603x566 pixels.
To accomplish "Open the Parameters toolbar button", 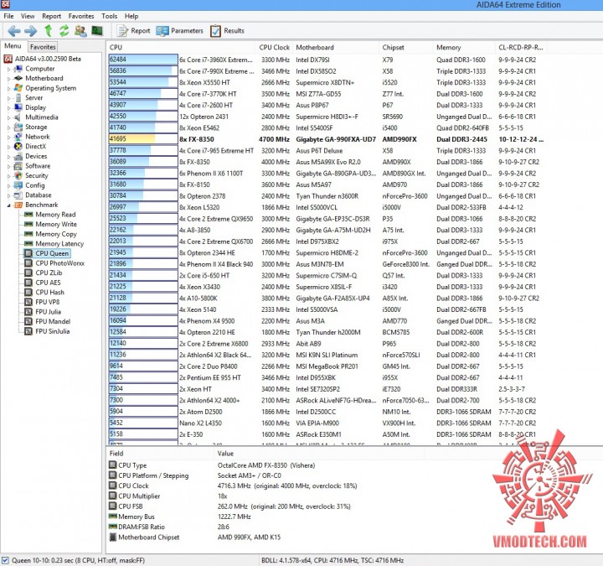I will click(x=179, y=31).
